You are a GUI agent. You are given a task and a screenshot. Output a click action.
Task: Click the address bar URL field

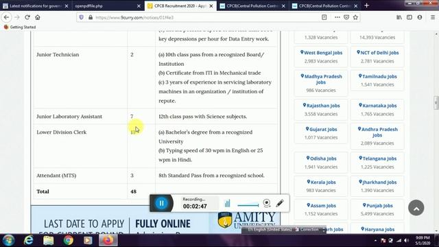206,17
